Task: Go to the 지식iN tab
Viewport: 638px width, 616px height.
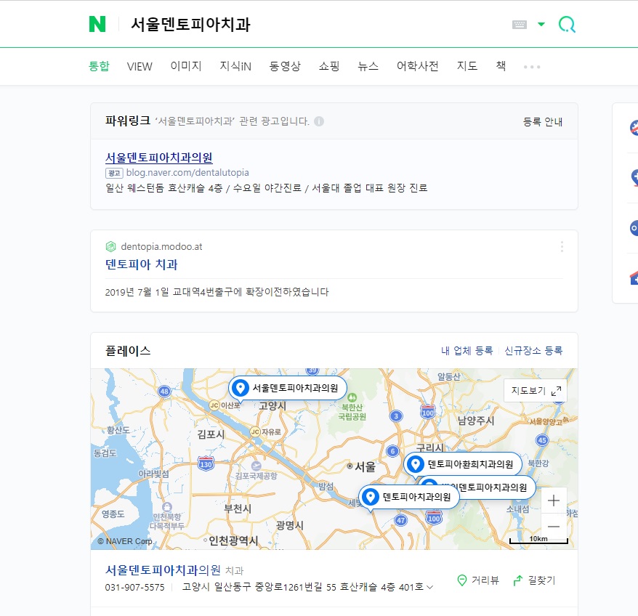Action: coord(235,66)
